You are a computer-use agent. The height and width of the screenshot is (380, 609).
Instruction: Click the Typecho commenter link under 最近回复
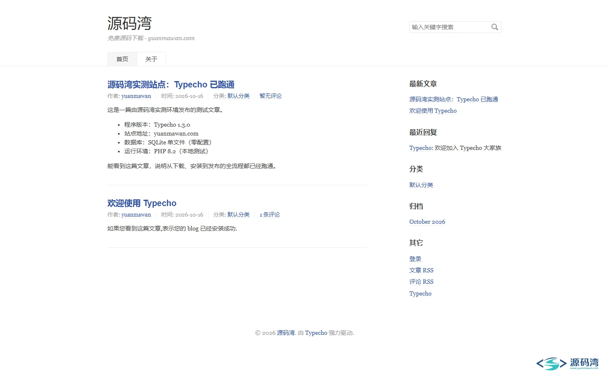pos(420,148)
